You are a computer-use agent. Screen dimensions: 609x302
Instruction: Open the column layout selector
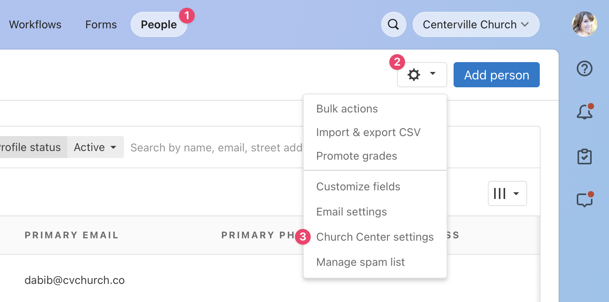(507, 193)
